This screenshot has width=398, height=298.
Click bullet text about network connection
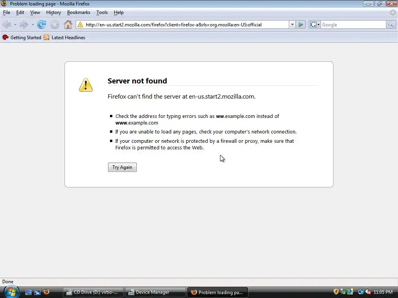(x=206, y=132)
